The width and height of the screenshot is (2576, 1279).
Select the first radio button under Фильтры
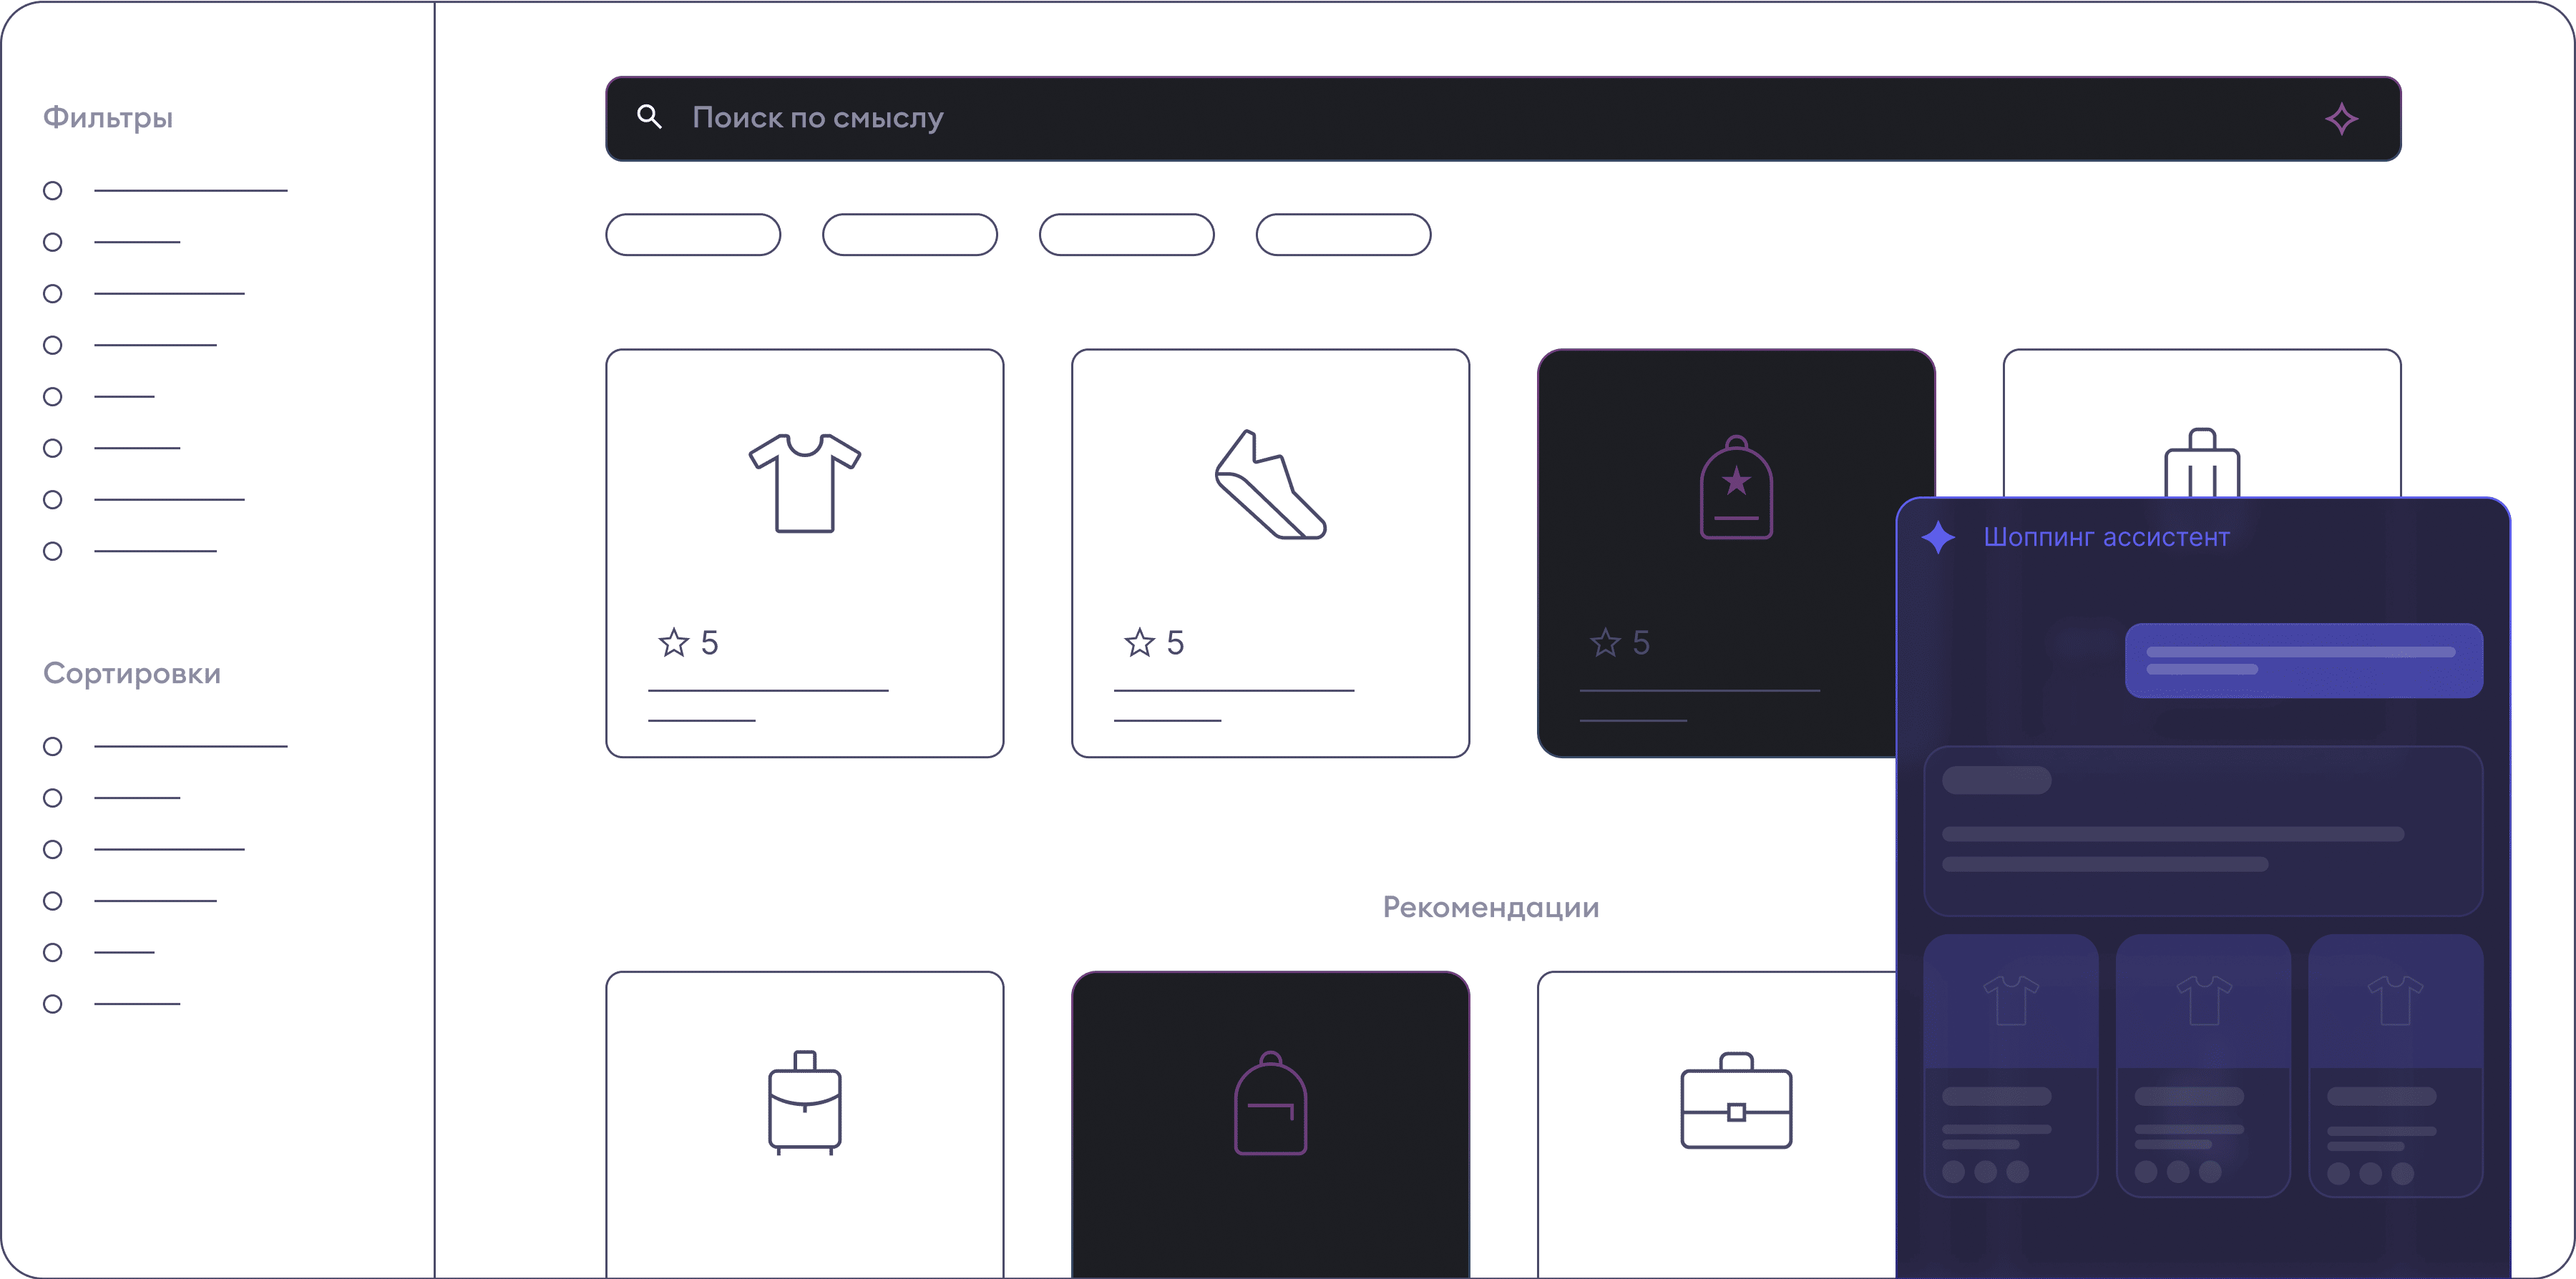(x=52, y=190)
